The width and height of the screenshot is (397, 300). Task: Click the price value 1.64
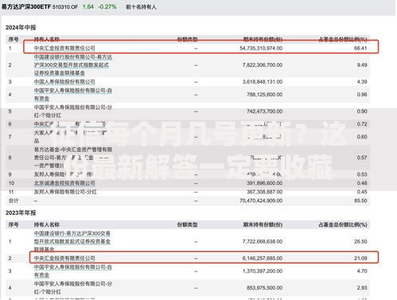tap(88, 7)
